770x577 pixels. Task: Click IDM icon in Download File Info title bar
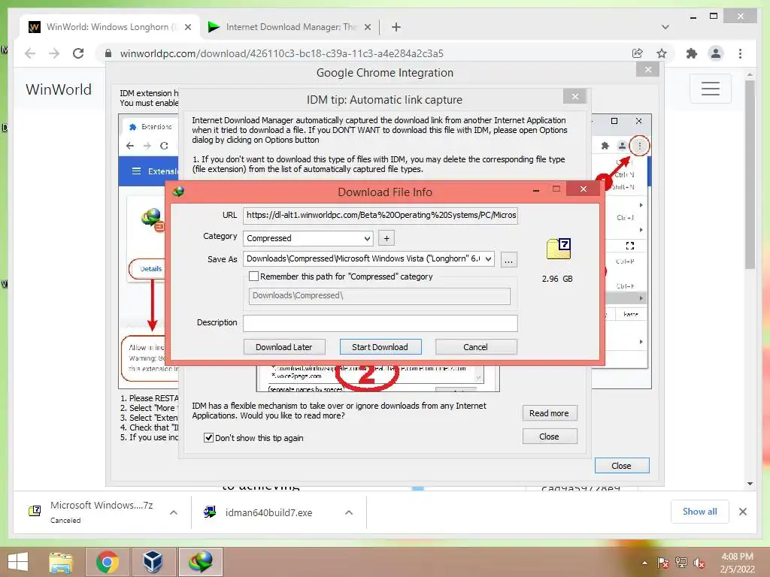coord(178,191)
